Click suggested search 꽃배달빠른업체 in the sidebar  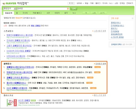coord(117,34)
